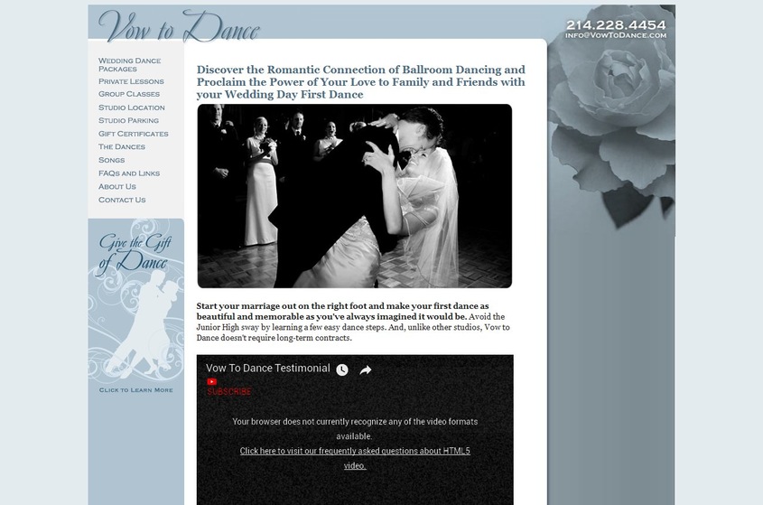The height and width of the screenshot is (505, 763).
Task: Click the red Subscribe button
Action: (229, 391)
